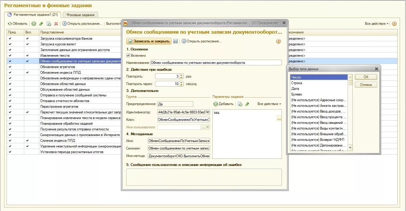Click Вкл. checkmark for Обновление индекса ППД
Screen dimensions: 406x211
pos(28,73)
